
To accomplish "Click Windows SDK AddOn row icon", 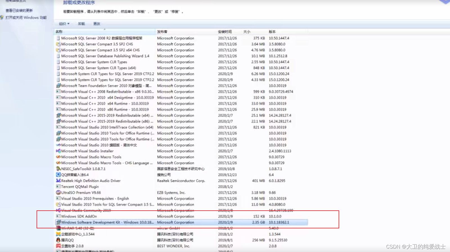I will [x=58, y=216].
